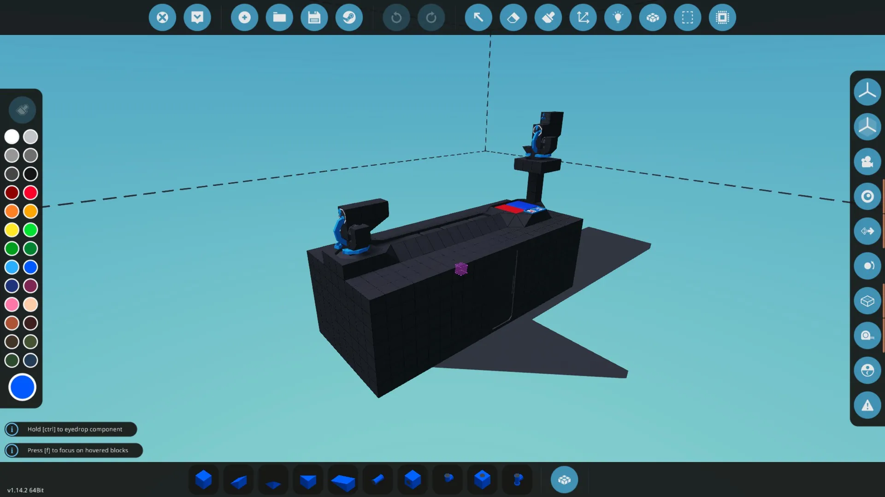This screenshot has width=885, height=497.
Task: Open the load vehicle folder icon
Action: 279,17
